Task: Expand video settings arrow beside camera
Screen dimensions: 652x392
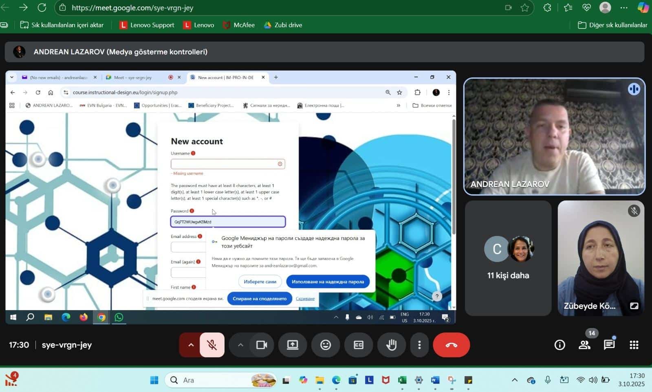Action: (x=240, y=345)
